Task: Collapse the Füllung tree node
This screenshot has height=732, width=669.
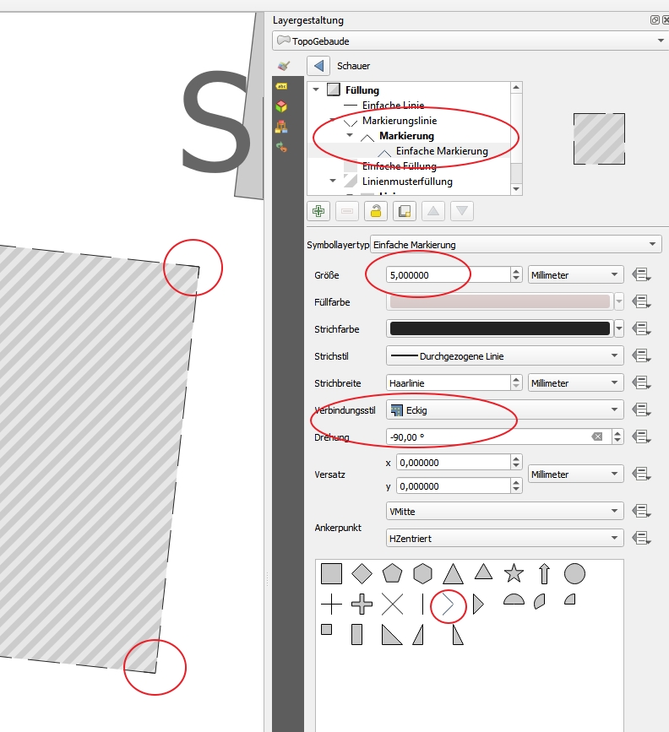Action: pyautogui.click(x=316, y=89)
